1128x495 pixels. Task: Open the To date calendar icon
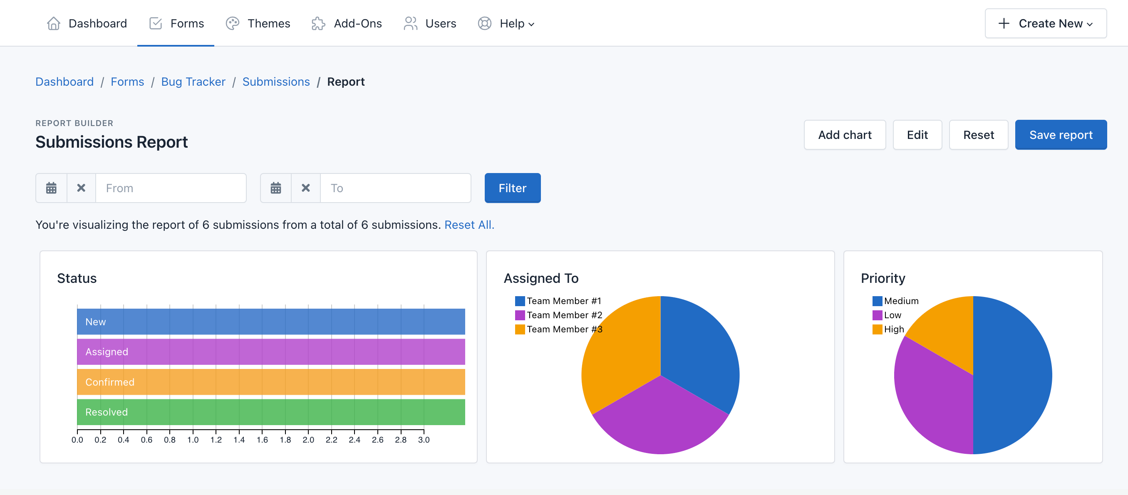click(276, 188)
